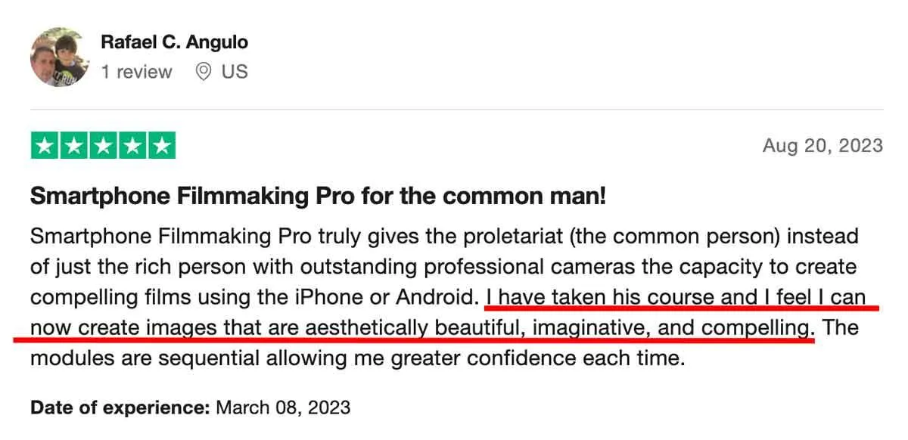Click the fourth green rating star

click(x=132, y=145)
